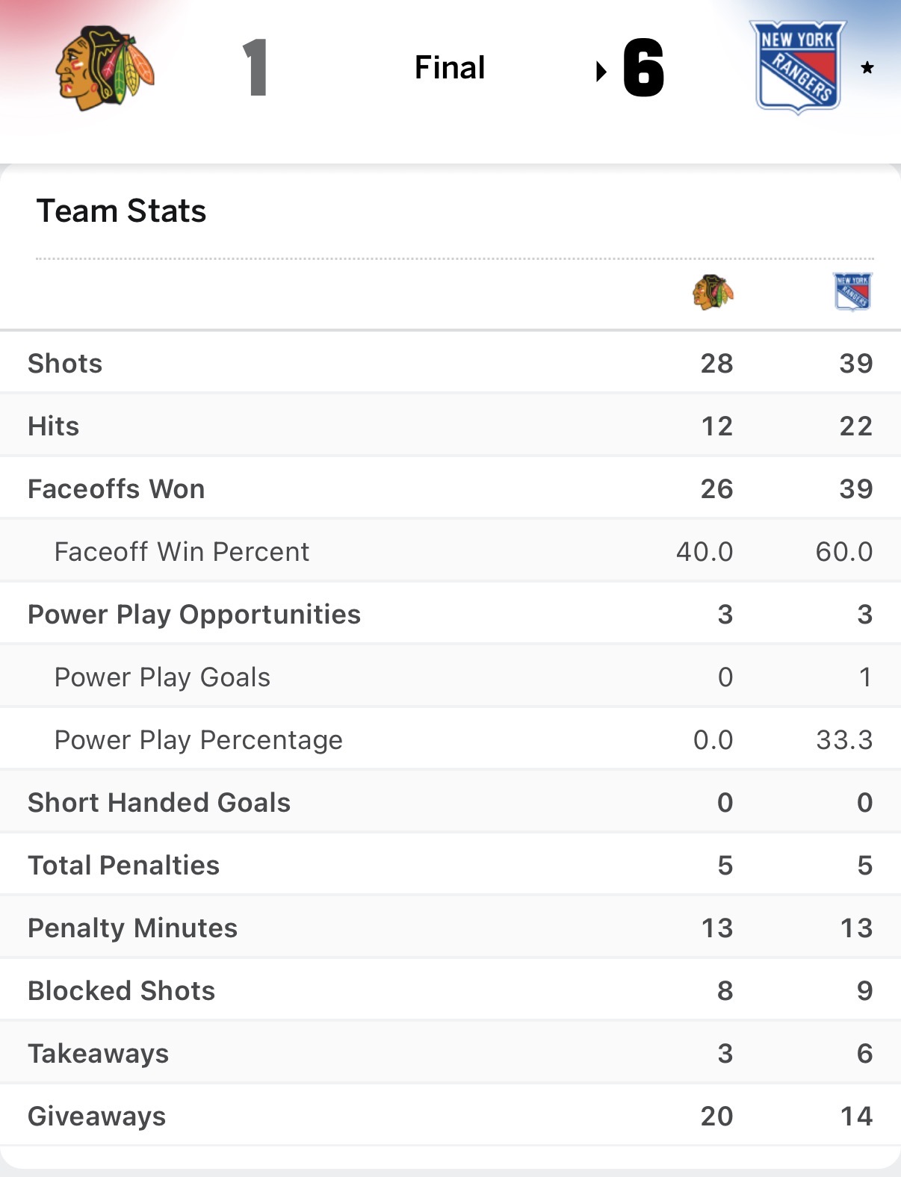Click Power Play Opportunities row label

194,615
